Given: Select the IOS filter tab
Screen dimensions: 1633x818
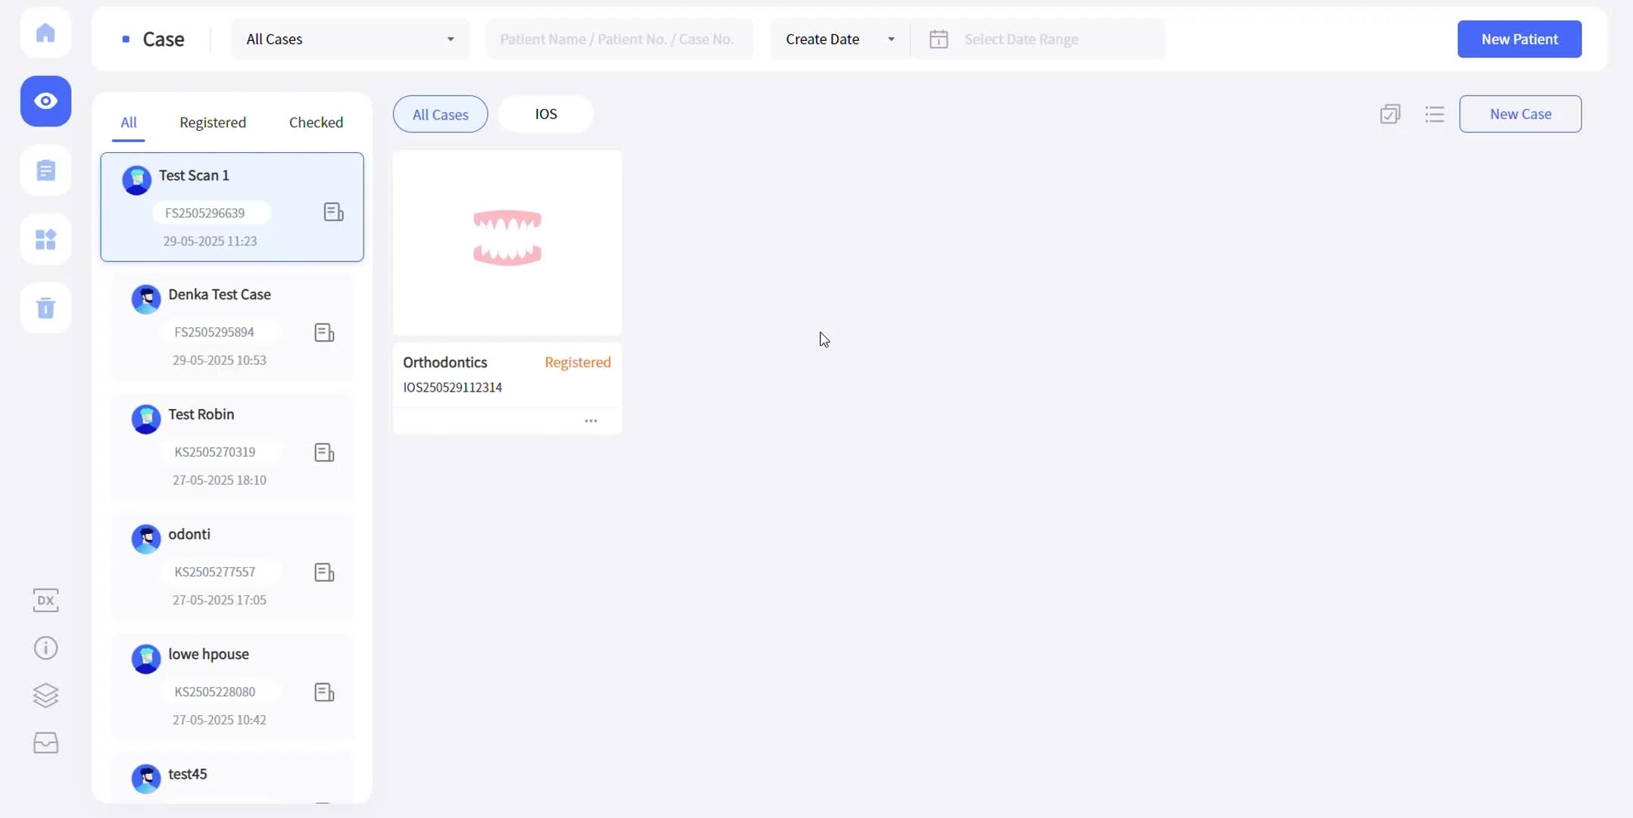Looking at the screenshot, I should [545, 114].
